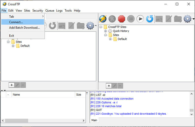
Task: Collapse Sites node in right pane
Action: coord(105,35)
